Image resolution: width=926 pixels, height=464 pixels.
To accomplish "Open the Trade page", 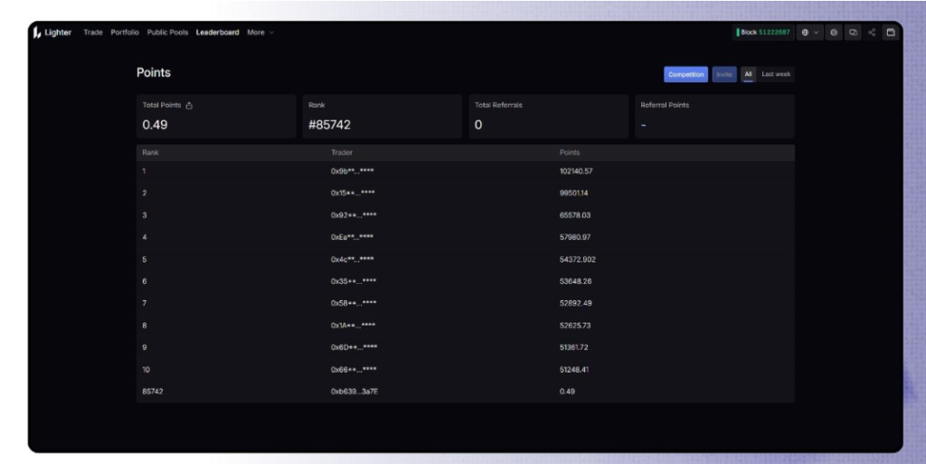I will pos(93,33).
